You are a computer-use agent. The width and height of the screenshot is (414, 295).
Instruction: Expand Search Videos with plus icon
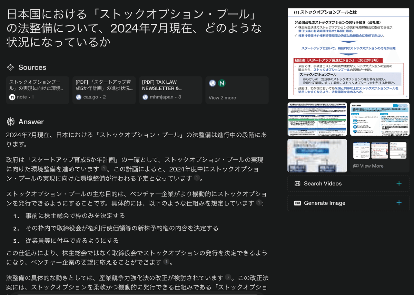399,183
